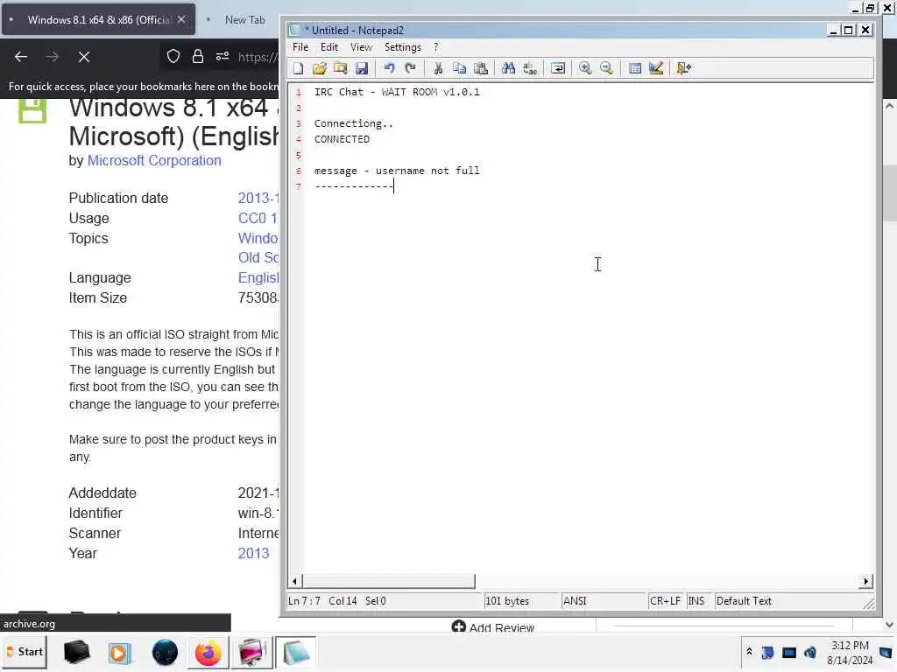897x672 pixels.
Task: Click the Add Review button
Action: click(x=492, y=626)
